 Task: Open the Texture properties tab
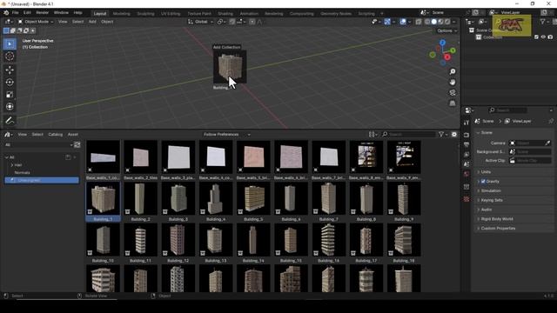click(466, 199)
